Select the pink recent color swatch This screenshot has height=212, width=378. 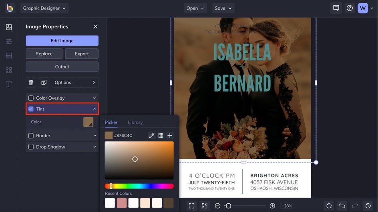[x=122, y=203]
